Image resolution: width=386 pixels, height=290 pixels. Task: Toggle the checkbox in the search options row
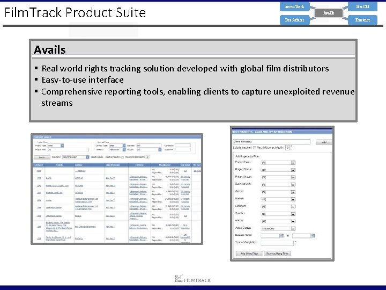(123, 157)
